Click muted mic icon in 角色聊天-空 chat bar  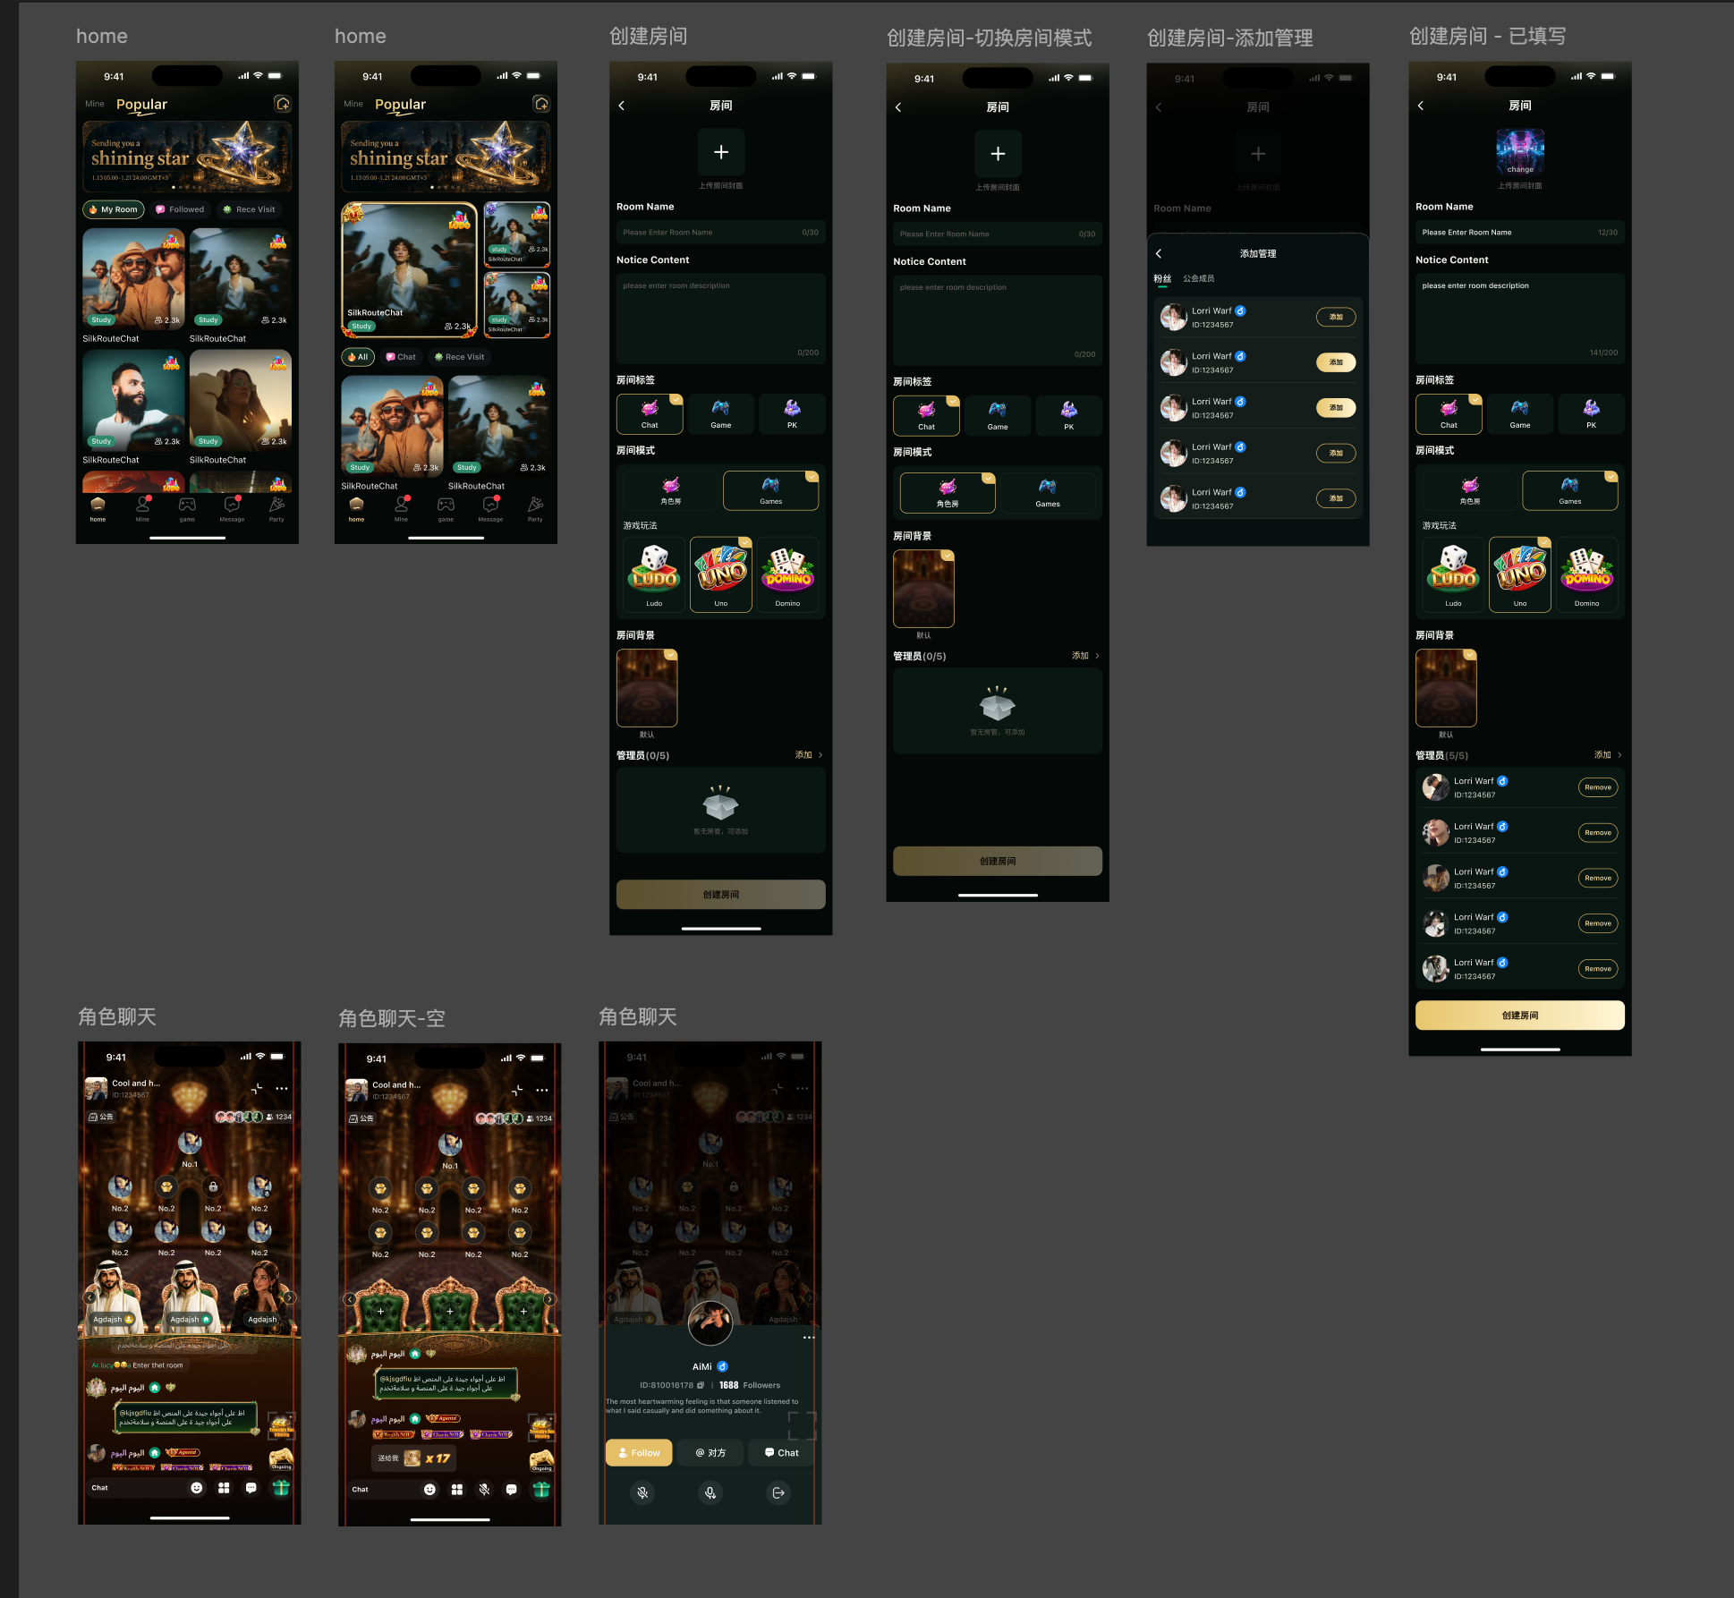(484, 1489)
